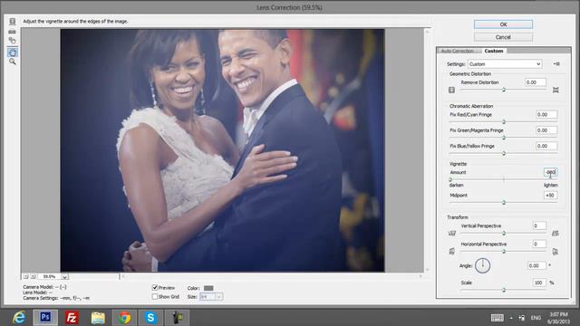The height and width of the screenshot is (326, 580).
Task: Click the Fix Green/Magenta Fringe slider
Action: click(x=504, y=138)
